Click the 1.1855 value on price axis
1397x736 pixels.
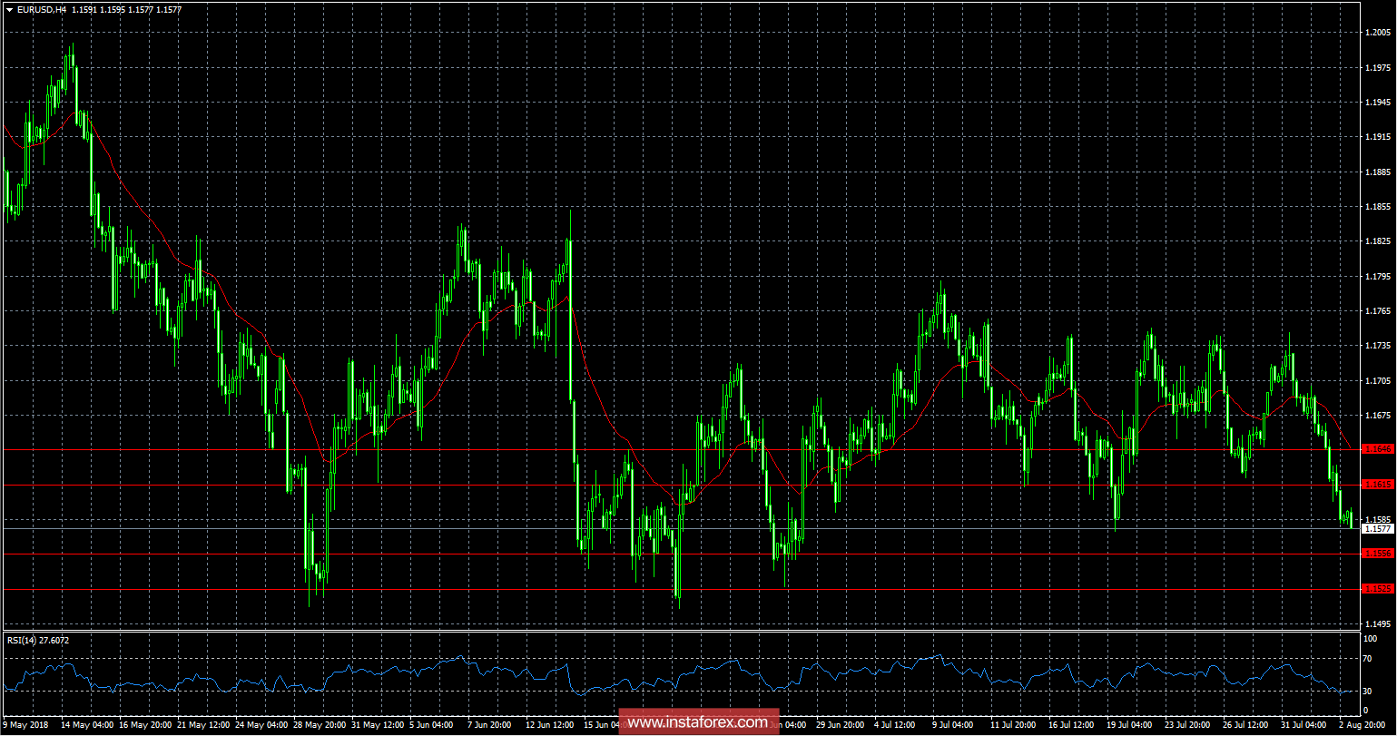[1379, 207]
